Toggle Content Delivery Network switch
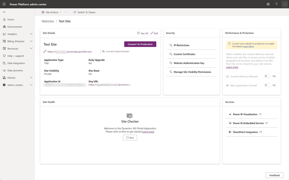Image resolution: width=289 pixels, height=180 pixels. (268, 76)
